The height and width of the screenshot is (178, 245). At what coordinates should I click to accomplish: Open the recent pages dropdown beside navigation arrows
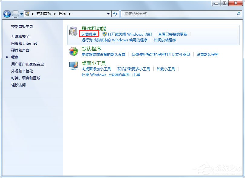pos(21,14)
